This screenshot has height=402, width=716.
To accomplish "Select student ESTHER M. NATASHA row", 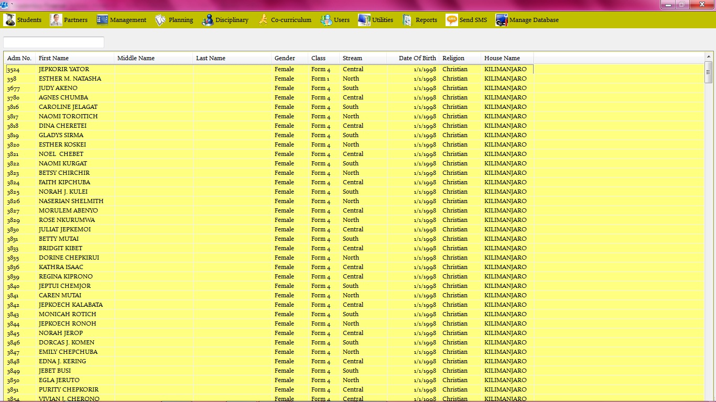I will coord(70,79).
